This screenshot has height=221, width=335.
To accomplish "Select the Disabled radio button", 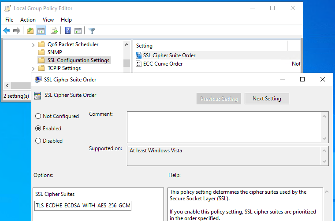I will (38, 141).
